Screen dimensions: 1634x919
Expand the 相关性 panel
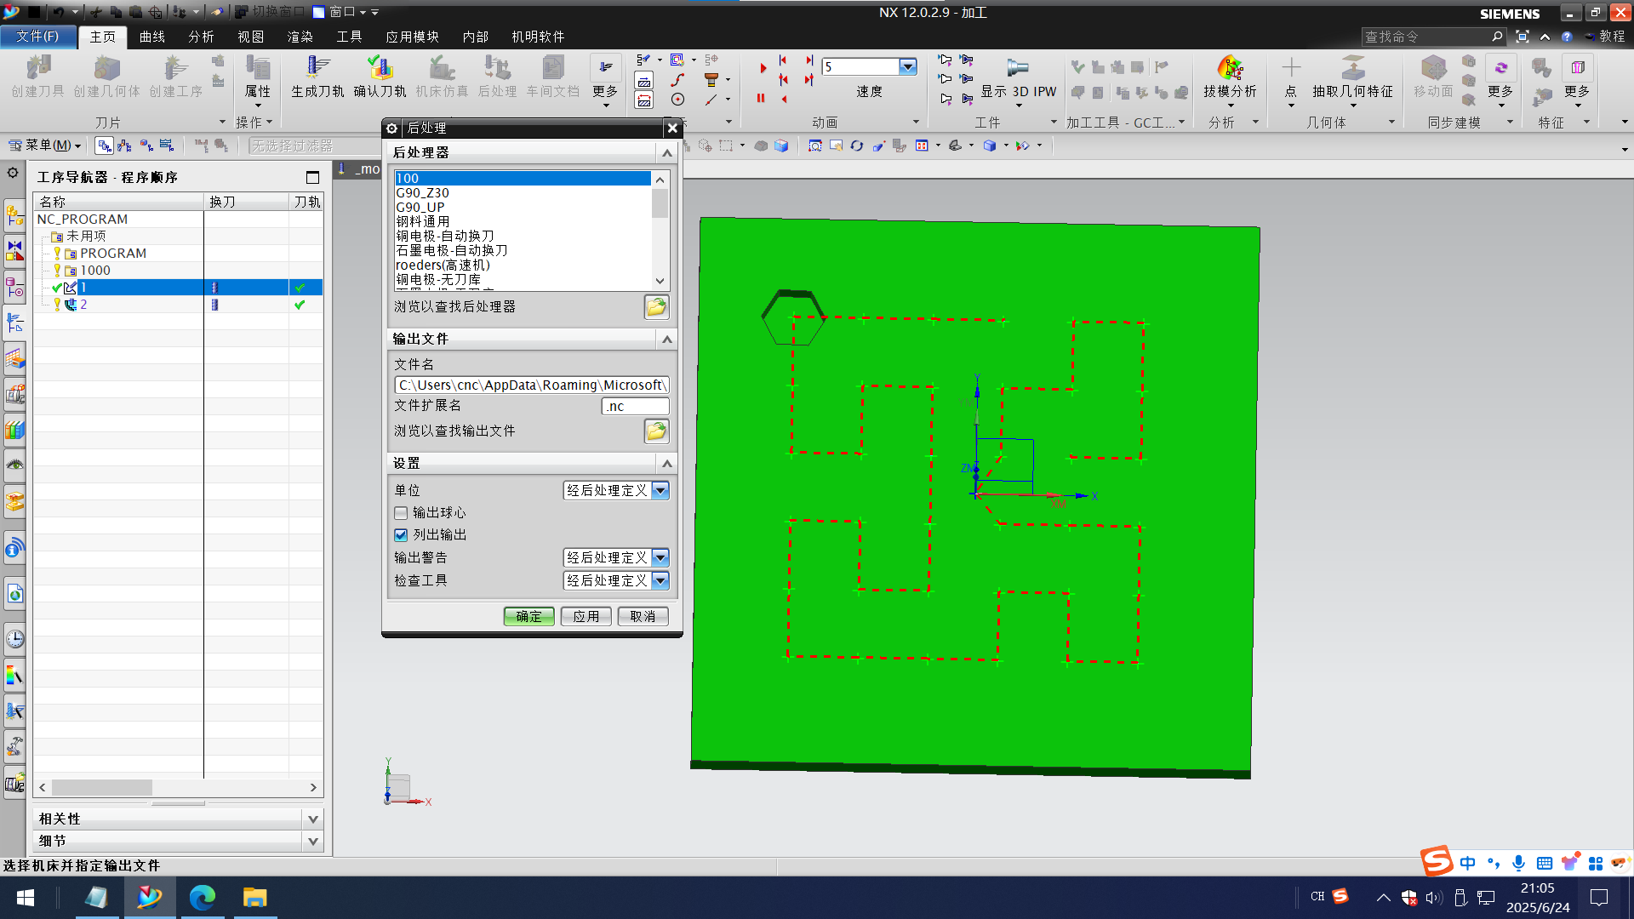[x=312, y=819]
